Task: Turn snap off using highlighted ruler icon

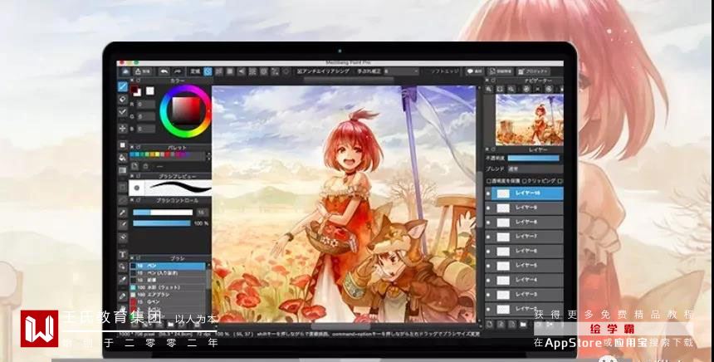Action: (208, 71)
